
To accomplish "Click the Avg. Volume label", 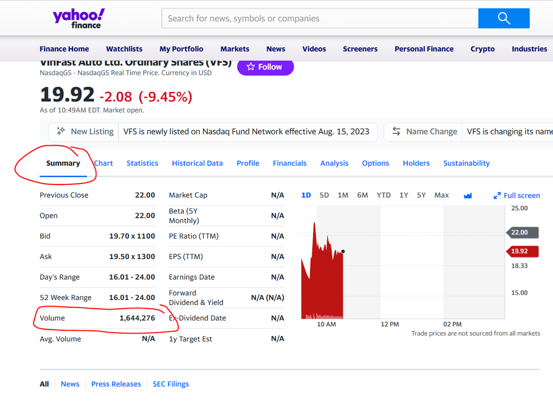I will pos(60,339).
